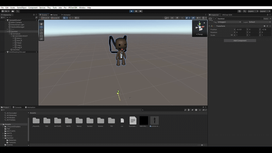Open the Layer Default dropdown

pyautogui.click(x=260, y=22)
